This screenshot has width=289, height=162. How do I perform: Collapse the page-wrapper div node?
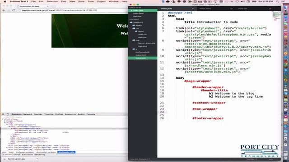click(7, 125)
